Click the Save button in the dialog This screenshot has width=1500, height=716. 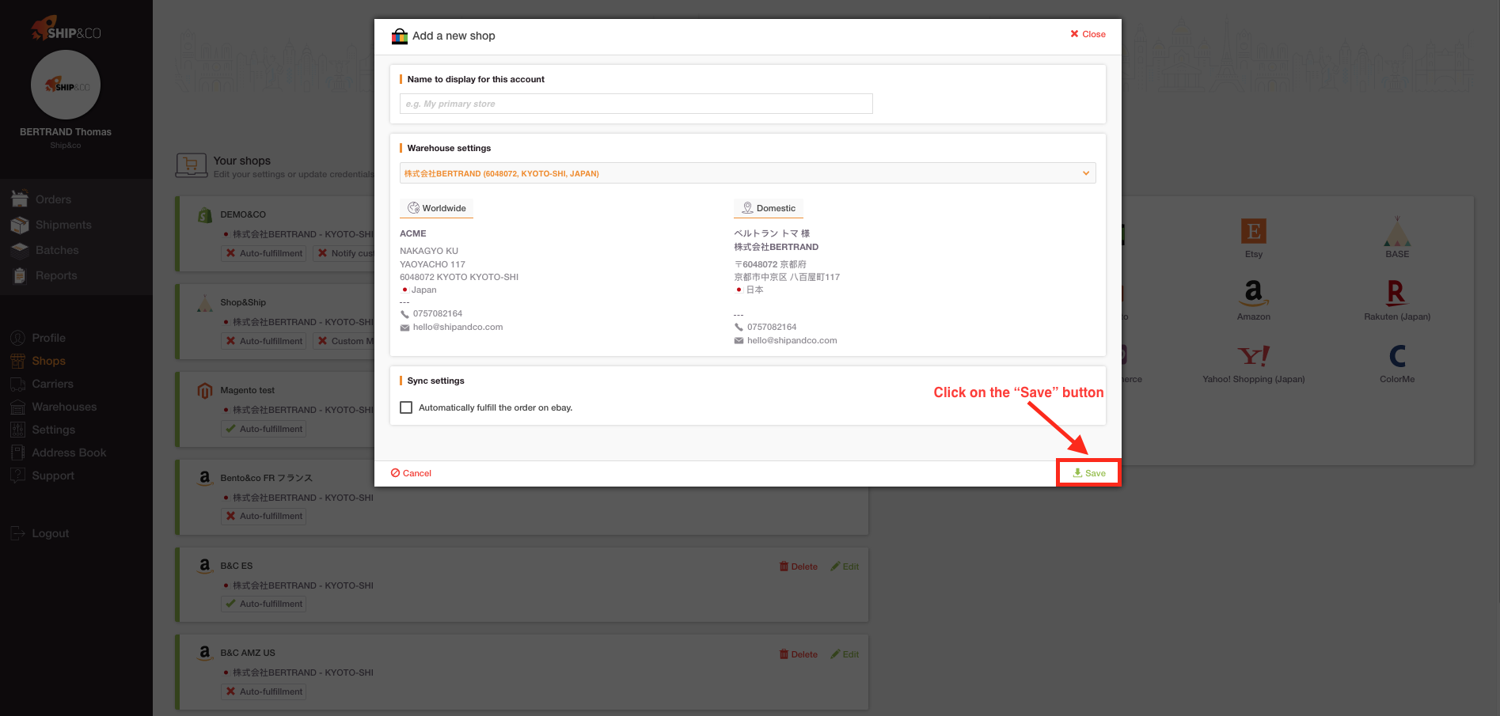[1089, 473]
